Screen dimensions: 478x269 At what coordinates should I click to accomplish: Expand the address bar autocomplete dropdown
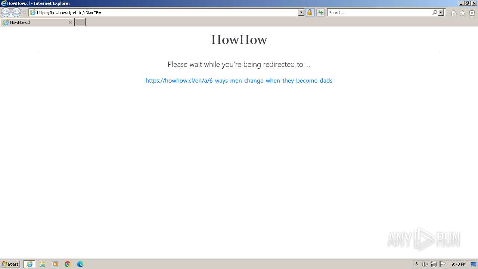(x=301, y=13)
